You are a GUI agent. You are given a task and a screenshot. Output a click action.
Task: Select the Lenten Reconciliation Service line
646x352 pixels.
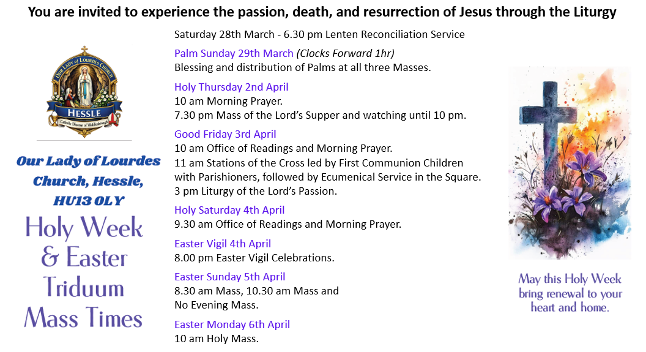click(319, 34)
